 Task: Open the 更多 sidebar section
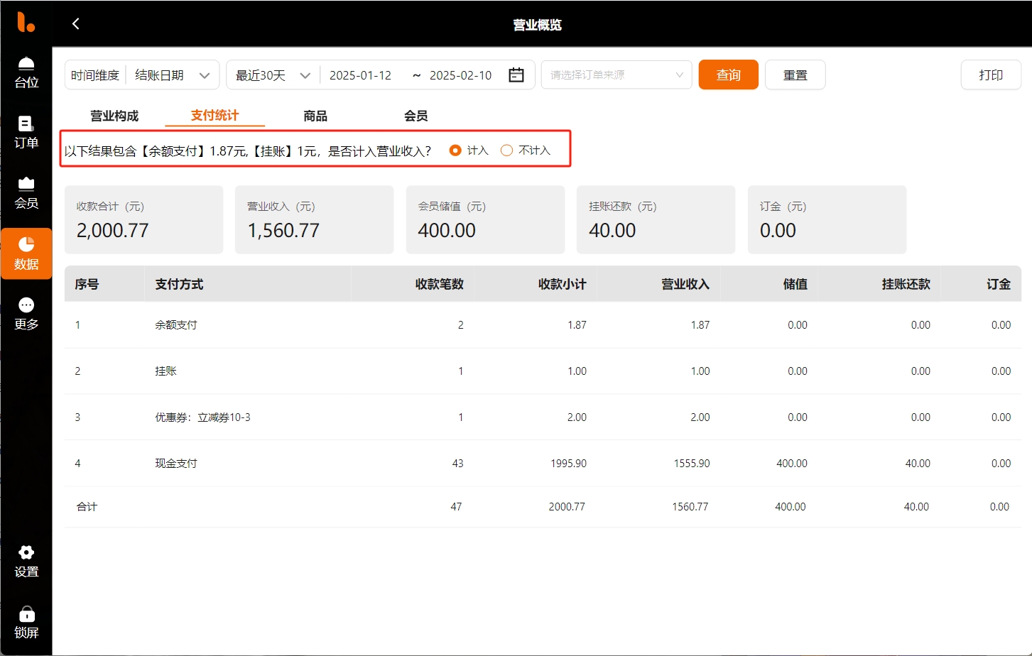(26, 315)
